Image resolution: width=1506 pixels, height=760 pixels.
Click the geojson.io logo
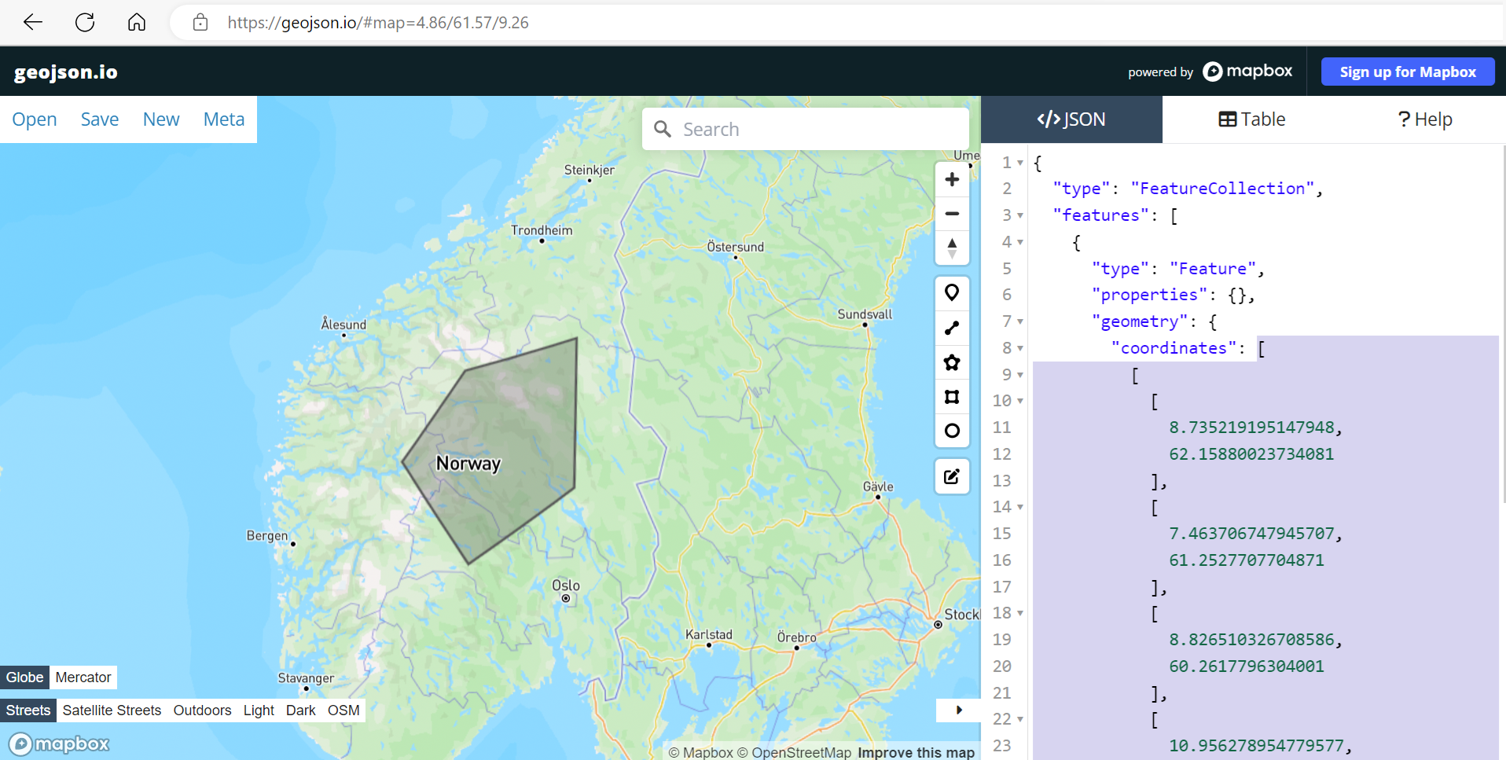(66, 72)
